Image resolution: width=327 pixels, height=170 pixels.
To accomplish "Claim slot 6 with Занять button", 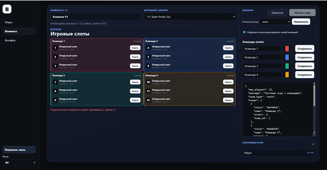I will pyautogui.click(x=228, y=66).
